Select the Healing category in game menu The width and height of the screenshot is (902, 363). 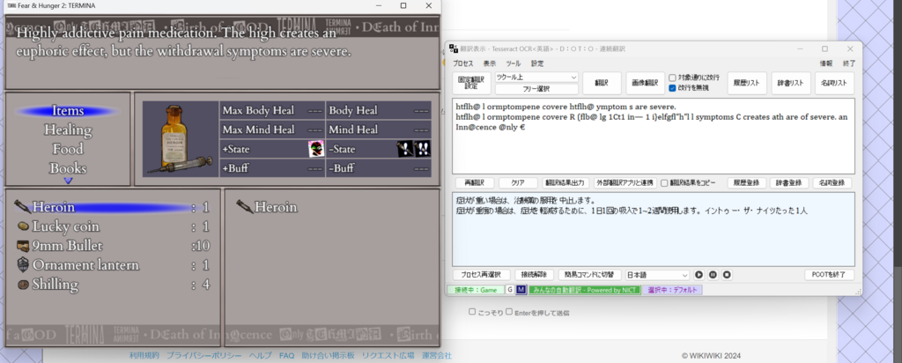(x=68, y=130)
